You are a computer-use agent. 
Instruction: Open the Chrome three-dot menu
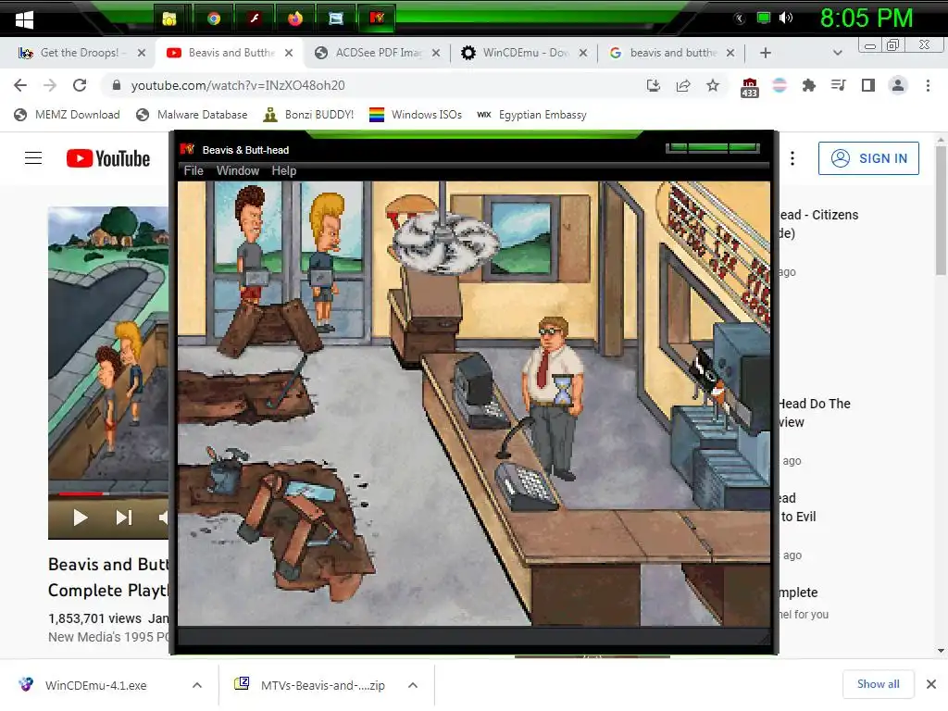928,85
